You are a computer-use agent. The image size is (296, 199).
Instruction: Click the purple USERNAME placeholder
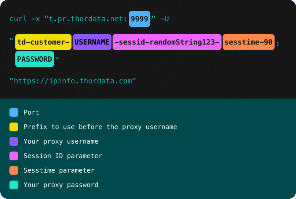pos(92,42)
